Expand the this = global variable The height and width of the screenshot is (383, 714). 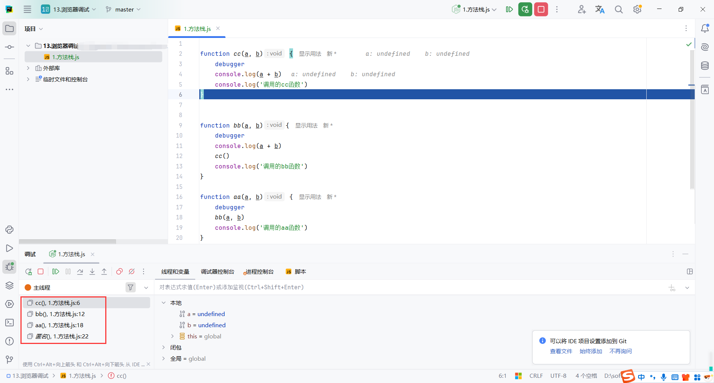[x=173, y=336]
